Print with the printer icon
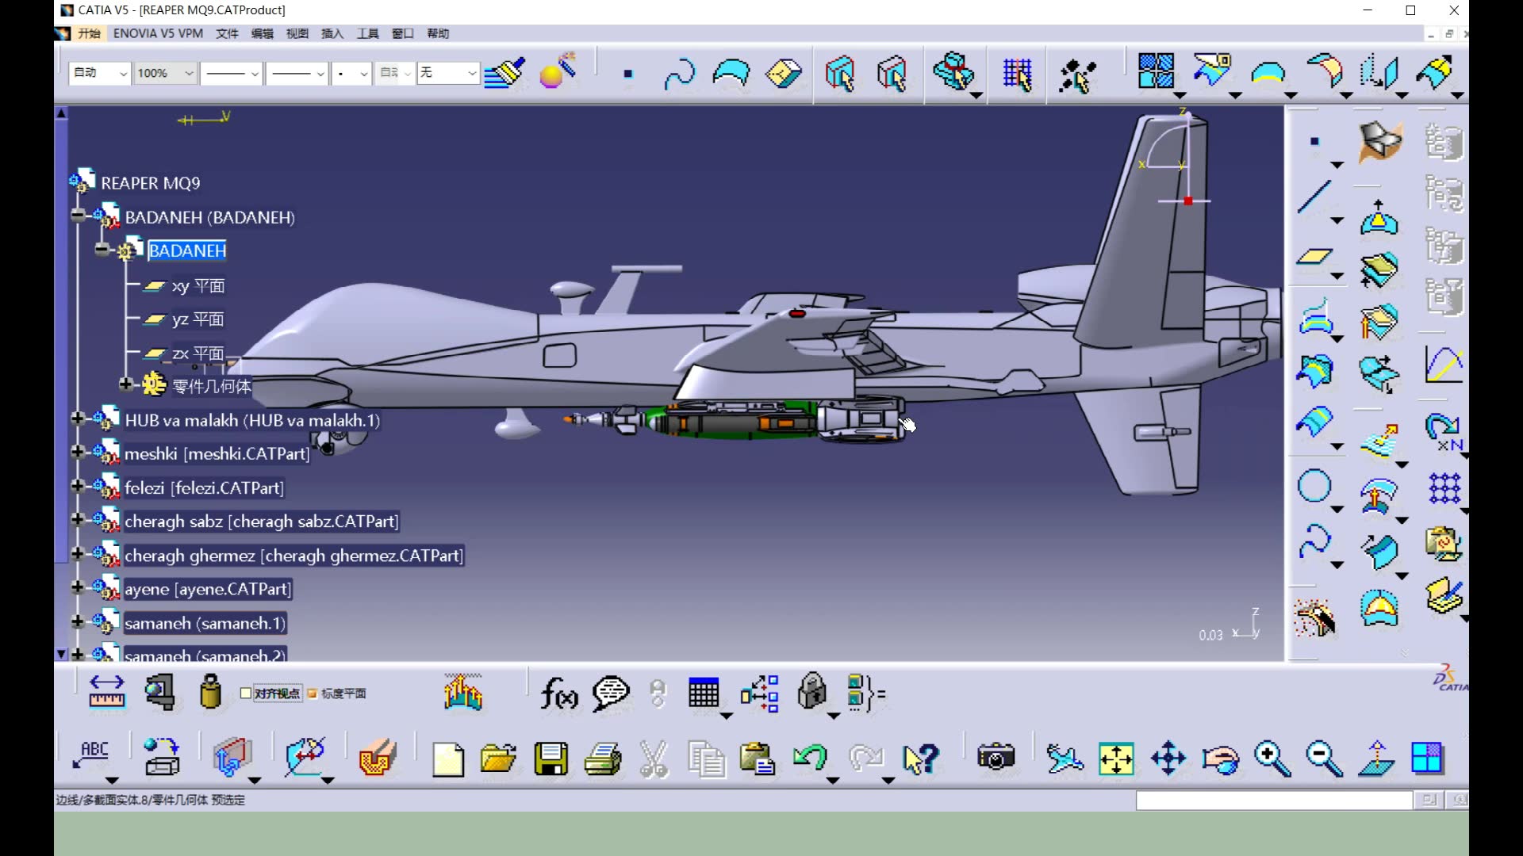Viewport: 1523px width, 856px height. tap(603, 759)
